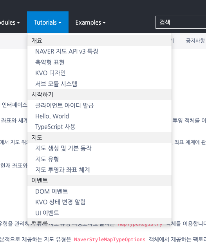
Task: Click the 검색 search input field
Action: 181,22
